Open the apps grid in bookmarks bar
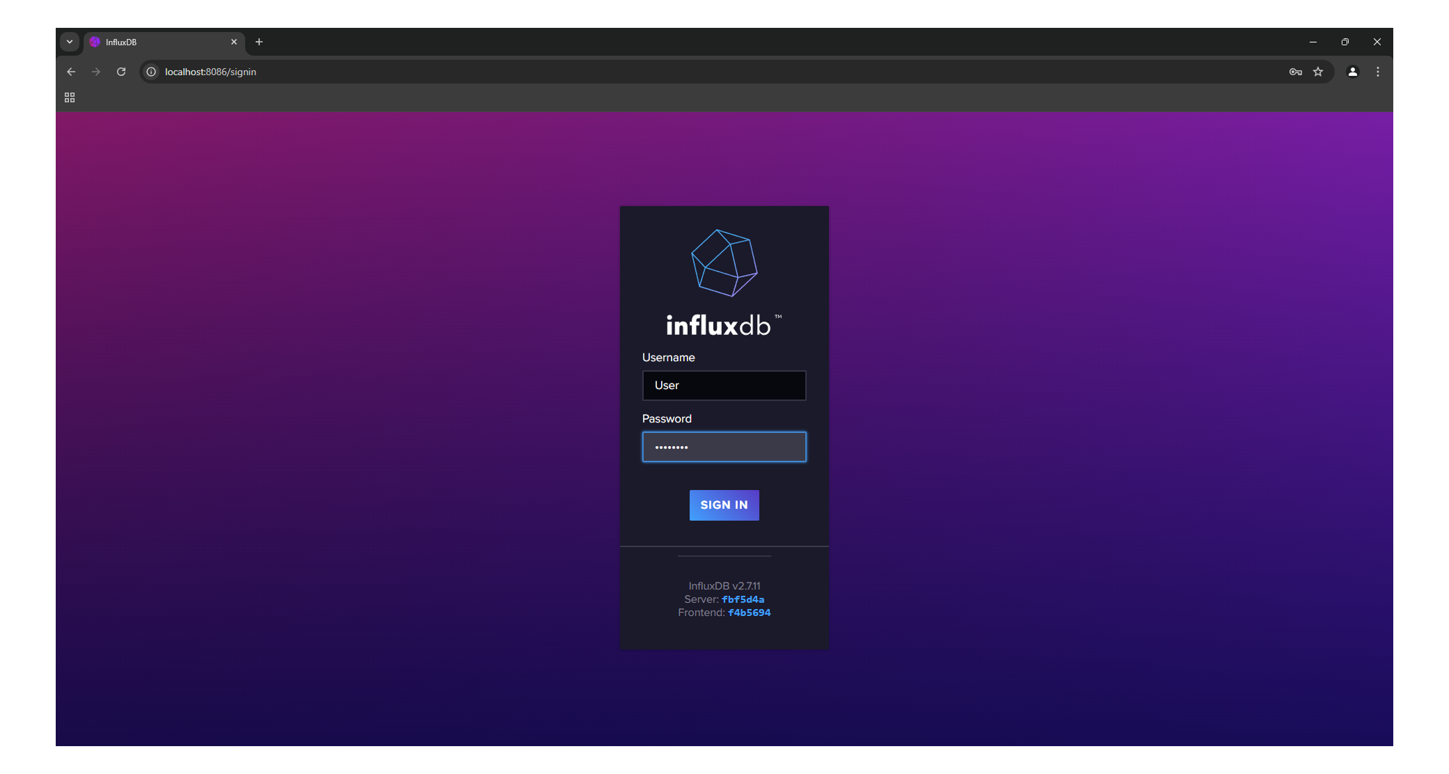This screenshot has width=1449, height=774. click(x=70, y=97)
